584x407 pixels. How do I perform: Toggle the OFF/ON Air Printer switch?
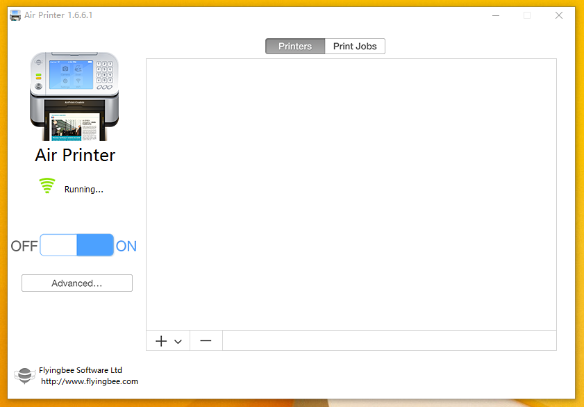tap(76, 245)
